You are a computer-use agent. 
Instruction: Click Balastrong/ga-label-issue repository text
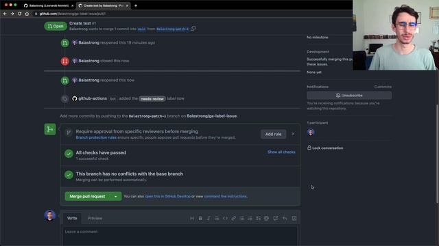point(212,115)
